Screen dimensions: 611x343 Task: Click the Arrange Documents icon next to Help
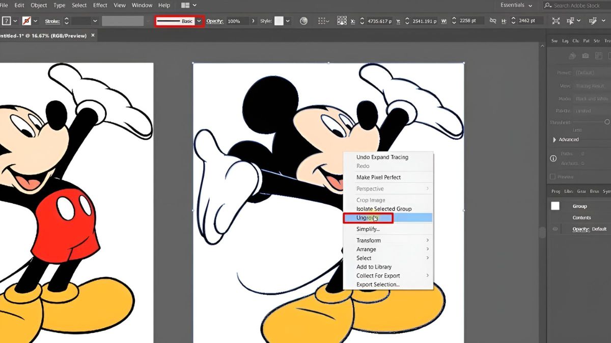coord(185,5)
